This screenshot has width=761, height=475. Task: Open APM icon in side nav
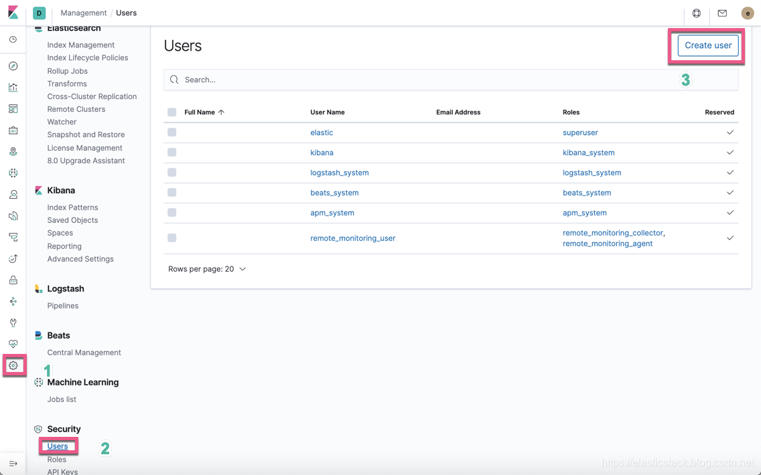[x=13, y=237]
